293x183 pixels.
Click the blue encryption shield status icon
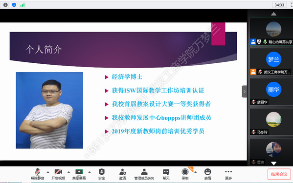click(x=14, y=5)
